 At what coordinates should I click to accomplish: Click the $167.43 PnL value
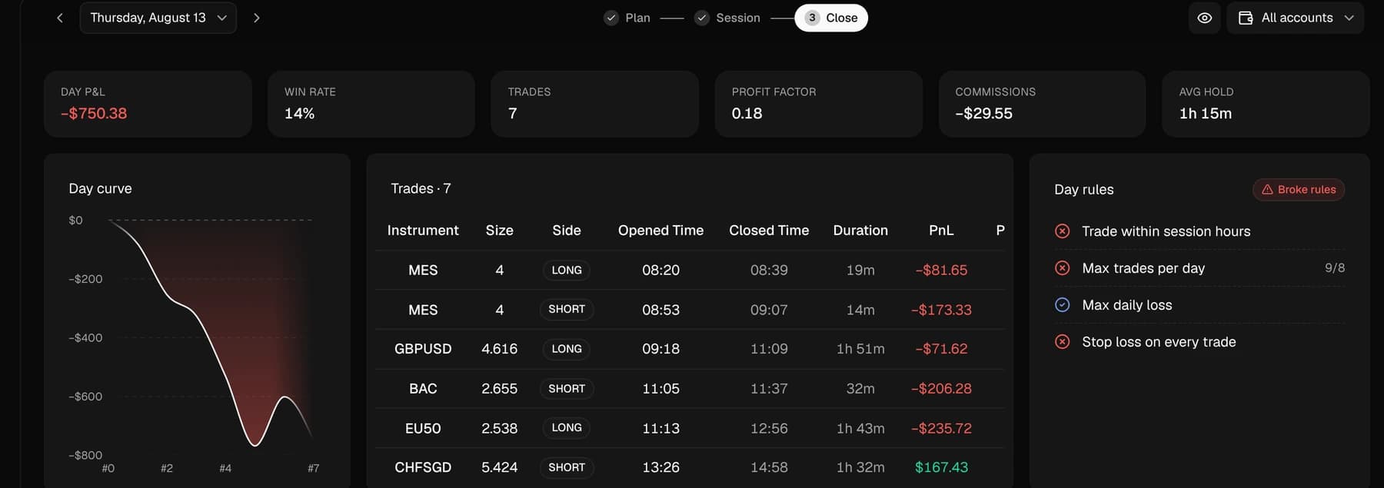click(941, 467)
